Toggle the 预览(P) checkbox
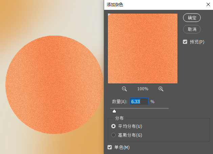Viewport: 213px width, 154px height. coord(185,42)
